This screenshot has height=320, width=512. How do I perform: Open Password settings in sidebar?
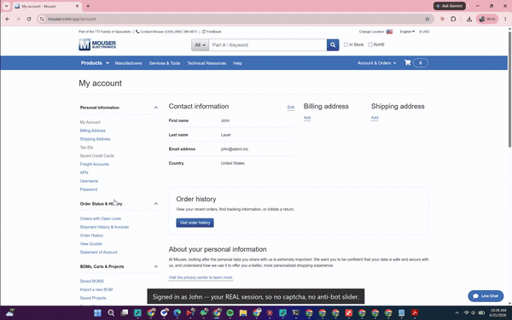click(89, 189)
